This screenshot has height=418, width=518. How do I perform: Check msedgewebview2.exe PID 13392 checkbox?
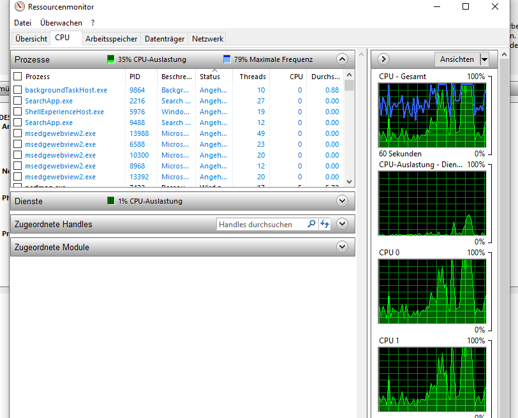pos(17,177)
